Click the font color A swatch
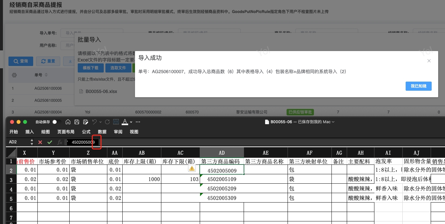This screenshot has width=445, height=224. [x=125, y=122]
